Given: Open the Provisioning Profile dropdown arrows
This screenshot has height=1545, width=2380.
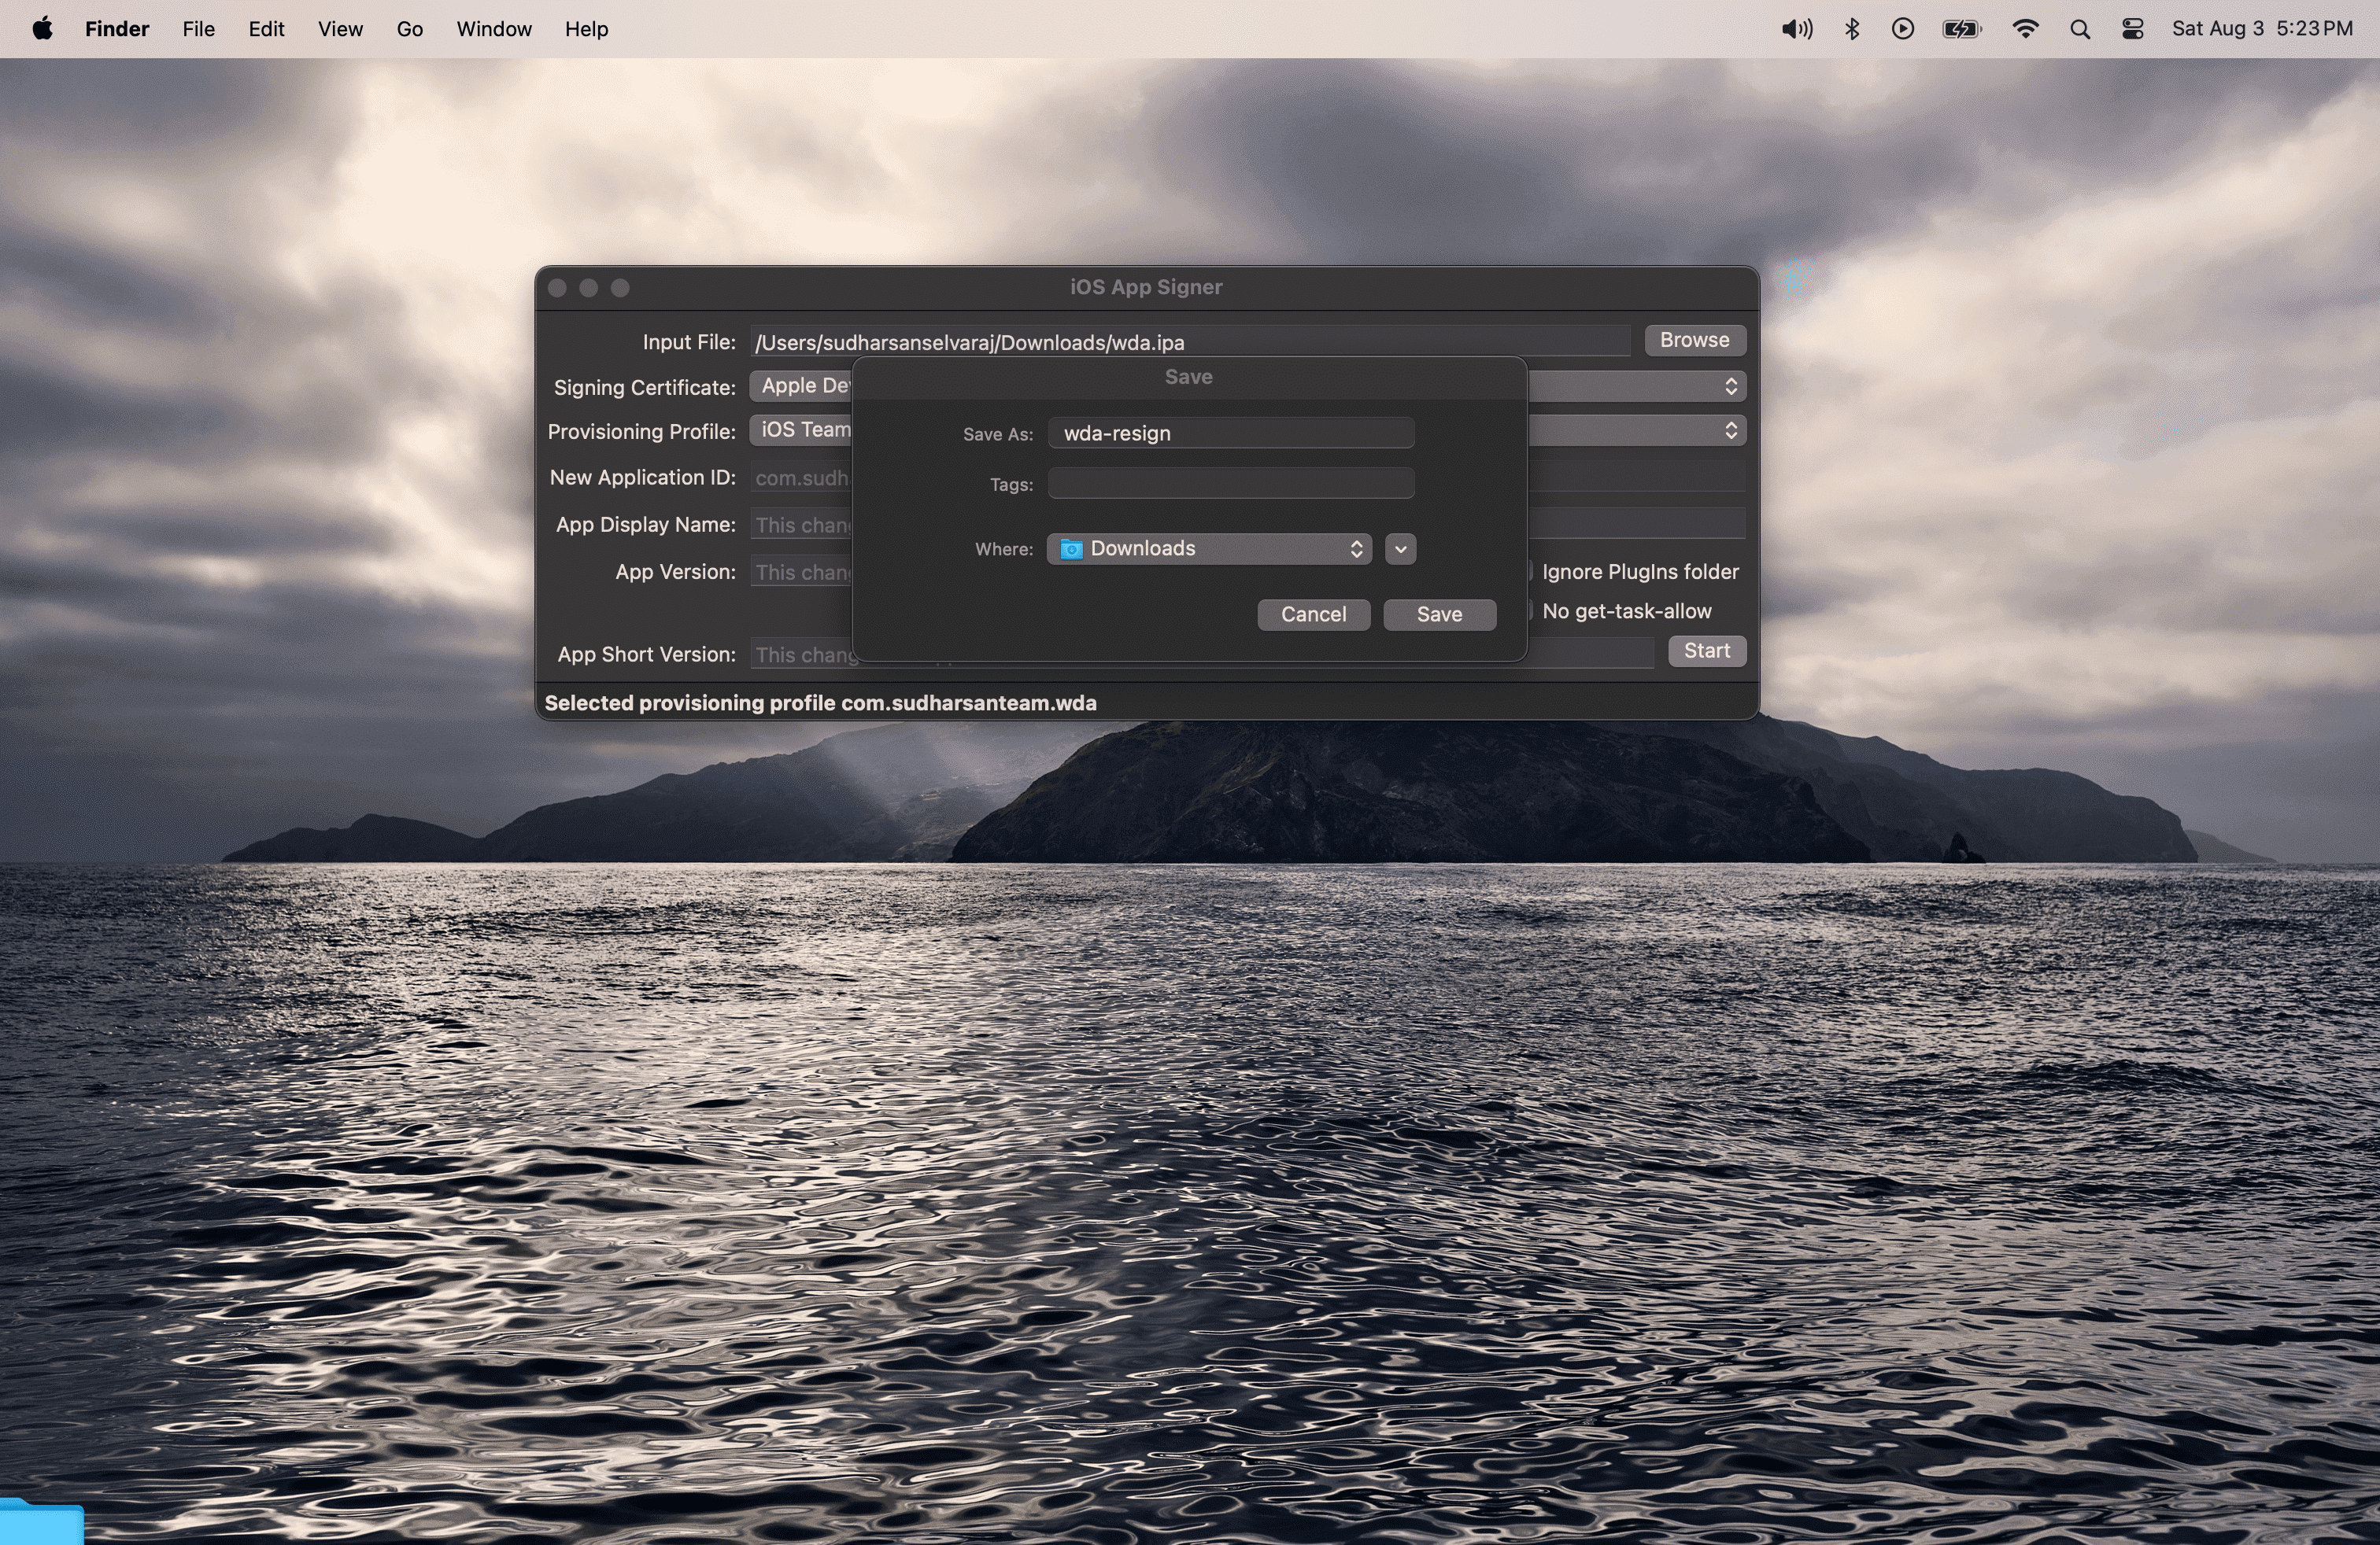Looking at the screenshot, I should coord(1730,431).
